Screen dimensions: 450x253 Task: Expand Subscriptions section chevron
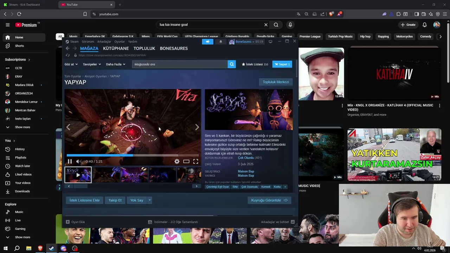coord(29,60)
